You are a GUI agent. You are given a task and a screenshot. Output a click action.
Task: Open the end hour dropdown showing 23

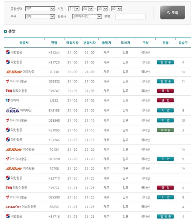click(103, 9)
